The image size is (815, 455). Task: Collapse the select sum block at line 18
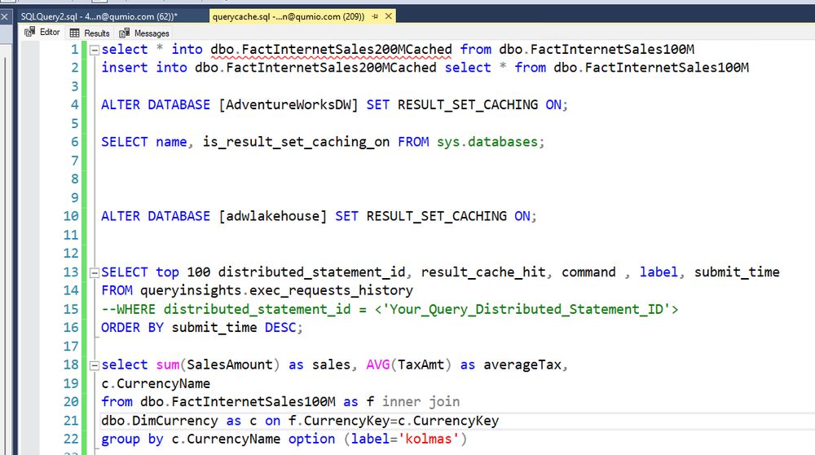[95, 365]
